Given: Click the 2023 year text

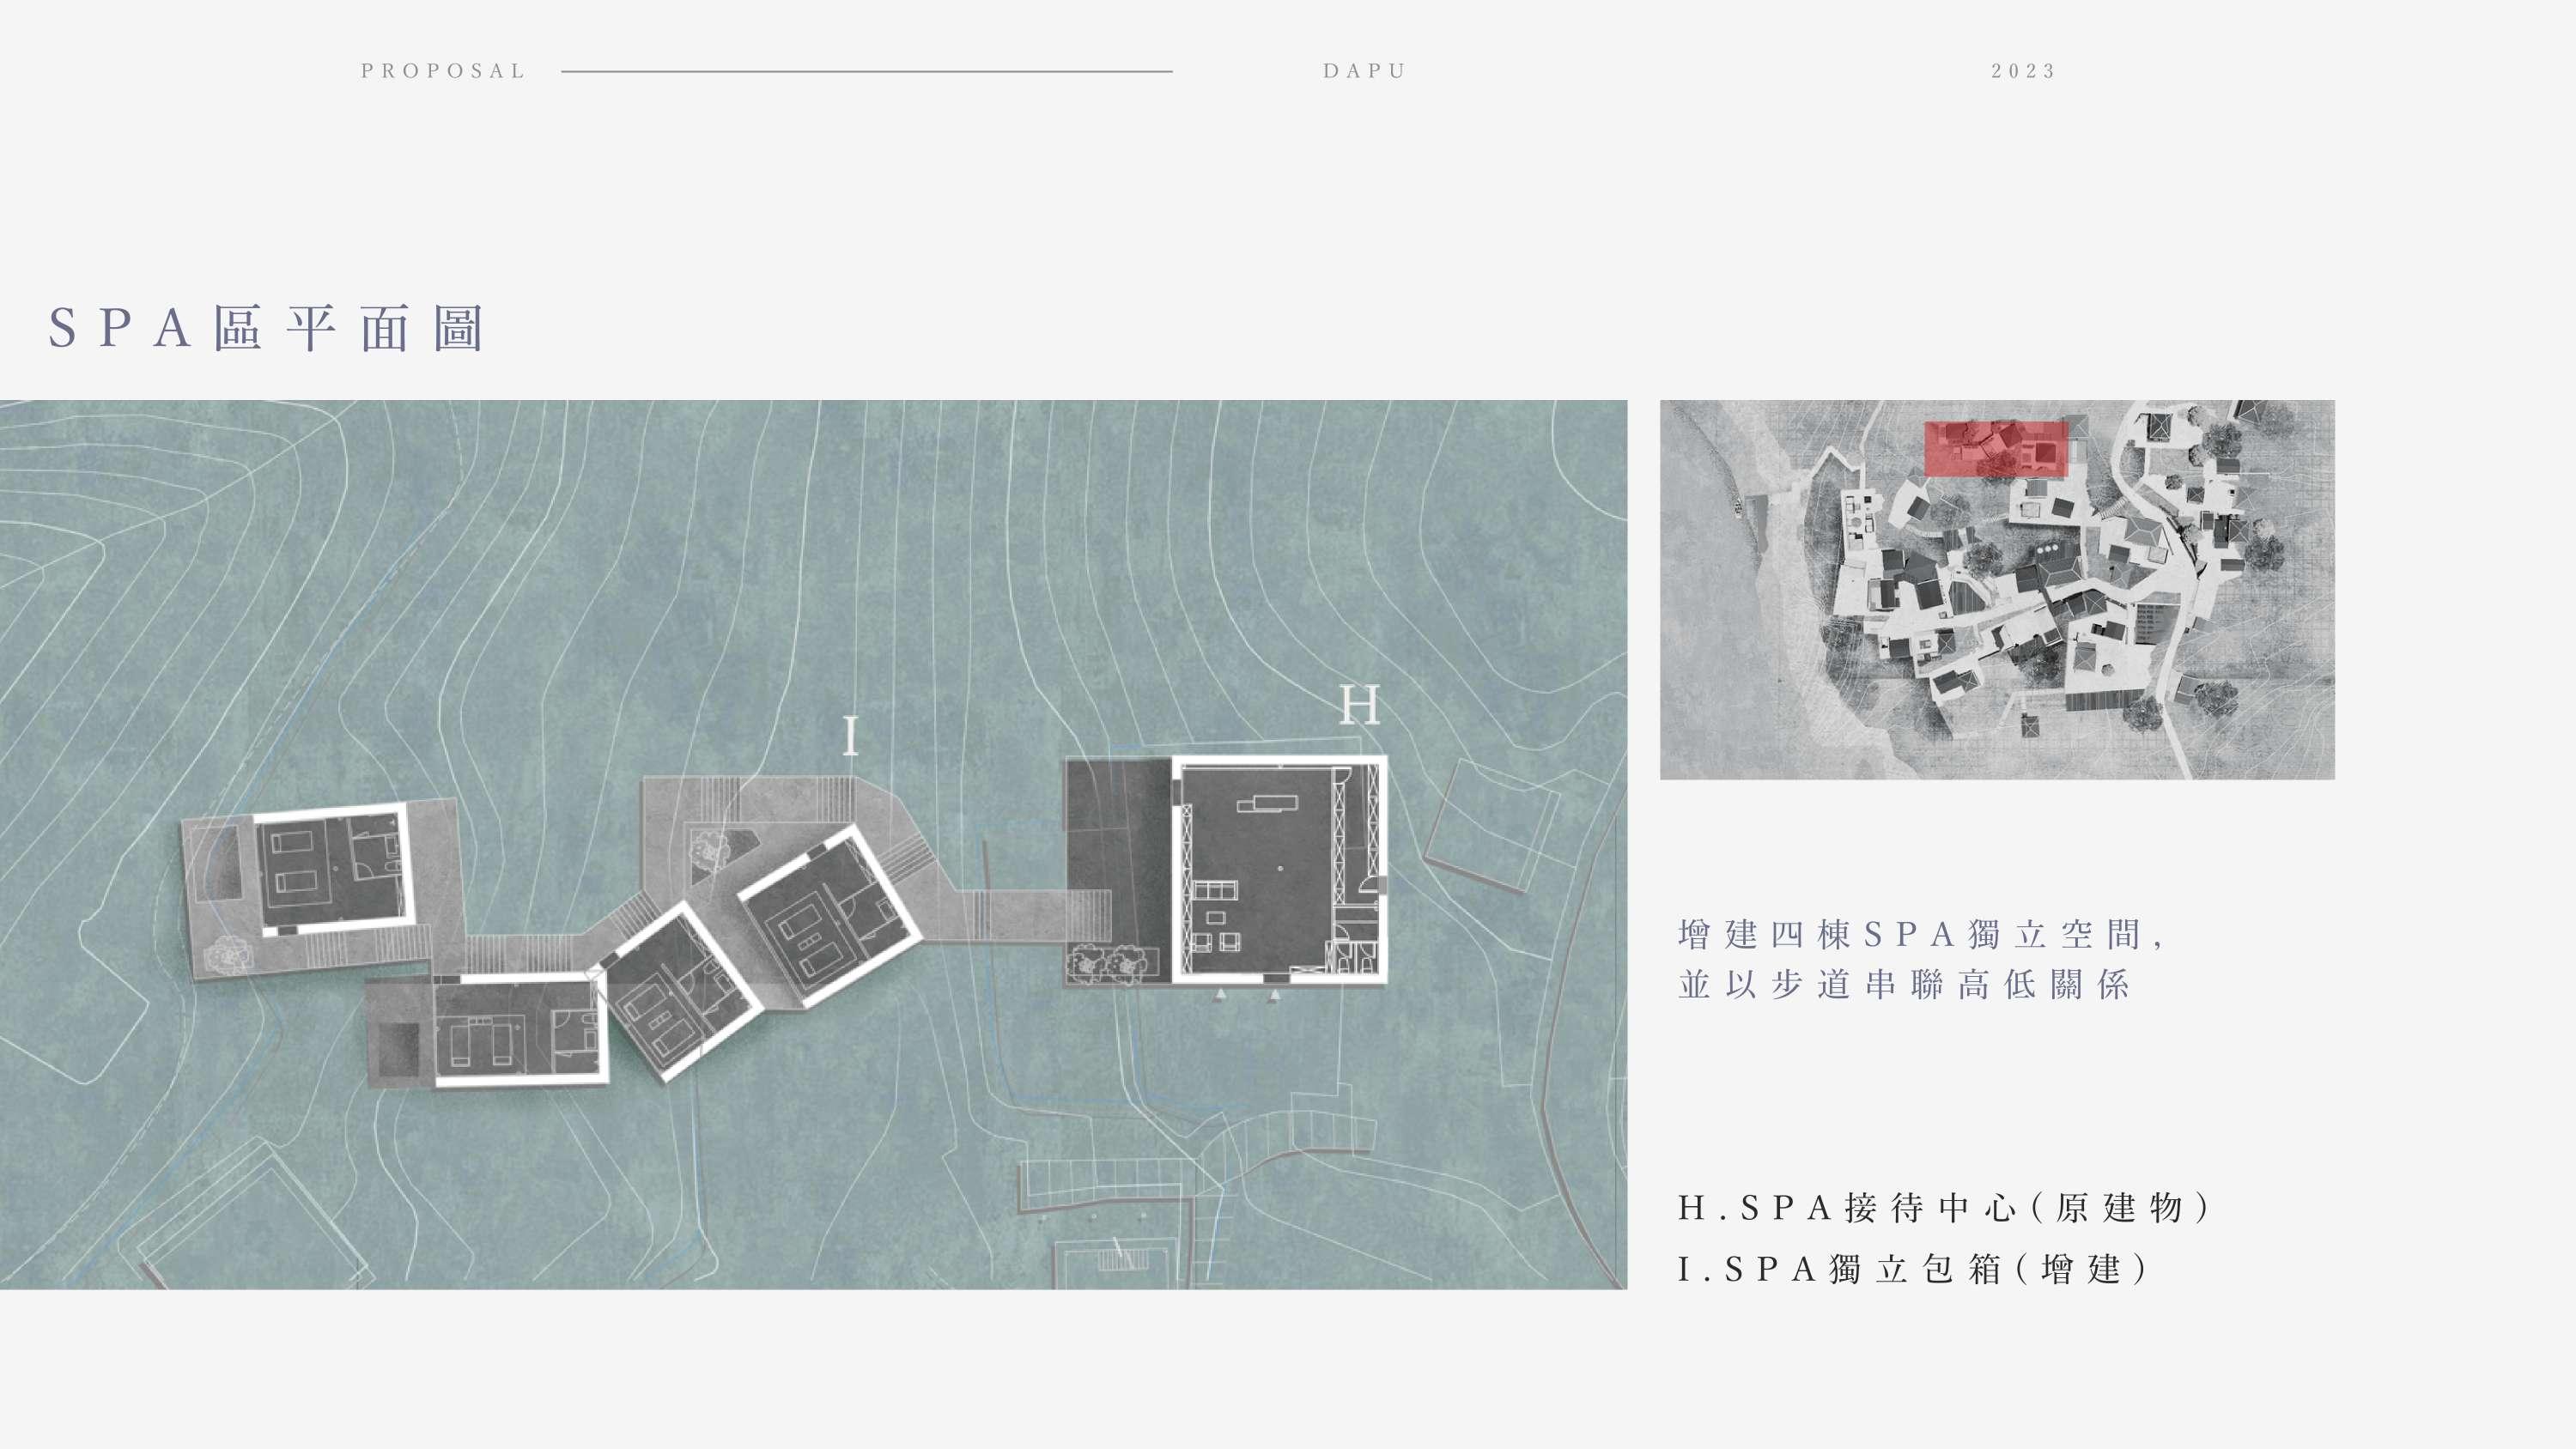Looking at the screenshot, I should (2023, 71).
